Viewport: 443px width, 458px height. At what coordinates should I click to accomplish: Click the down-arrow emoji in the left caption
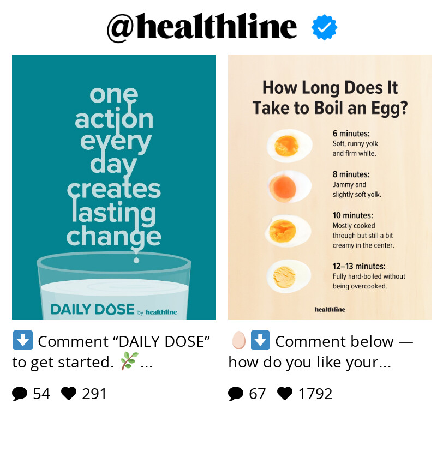pyautogui.click(x=22, y=340)
